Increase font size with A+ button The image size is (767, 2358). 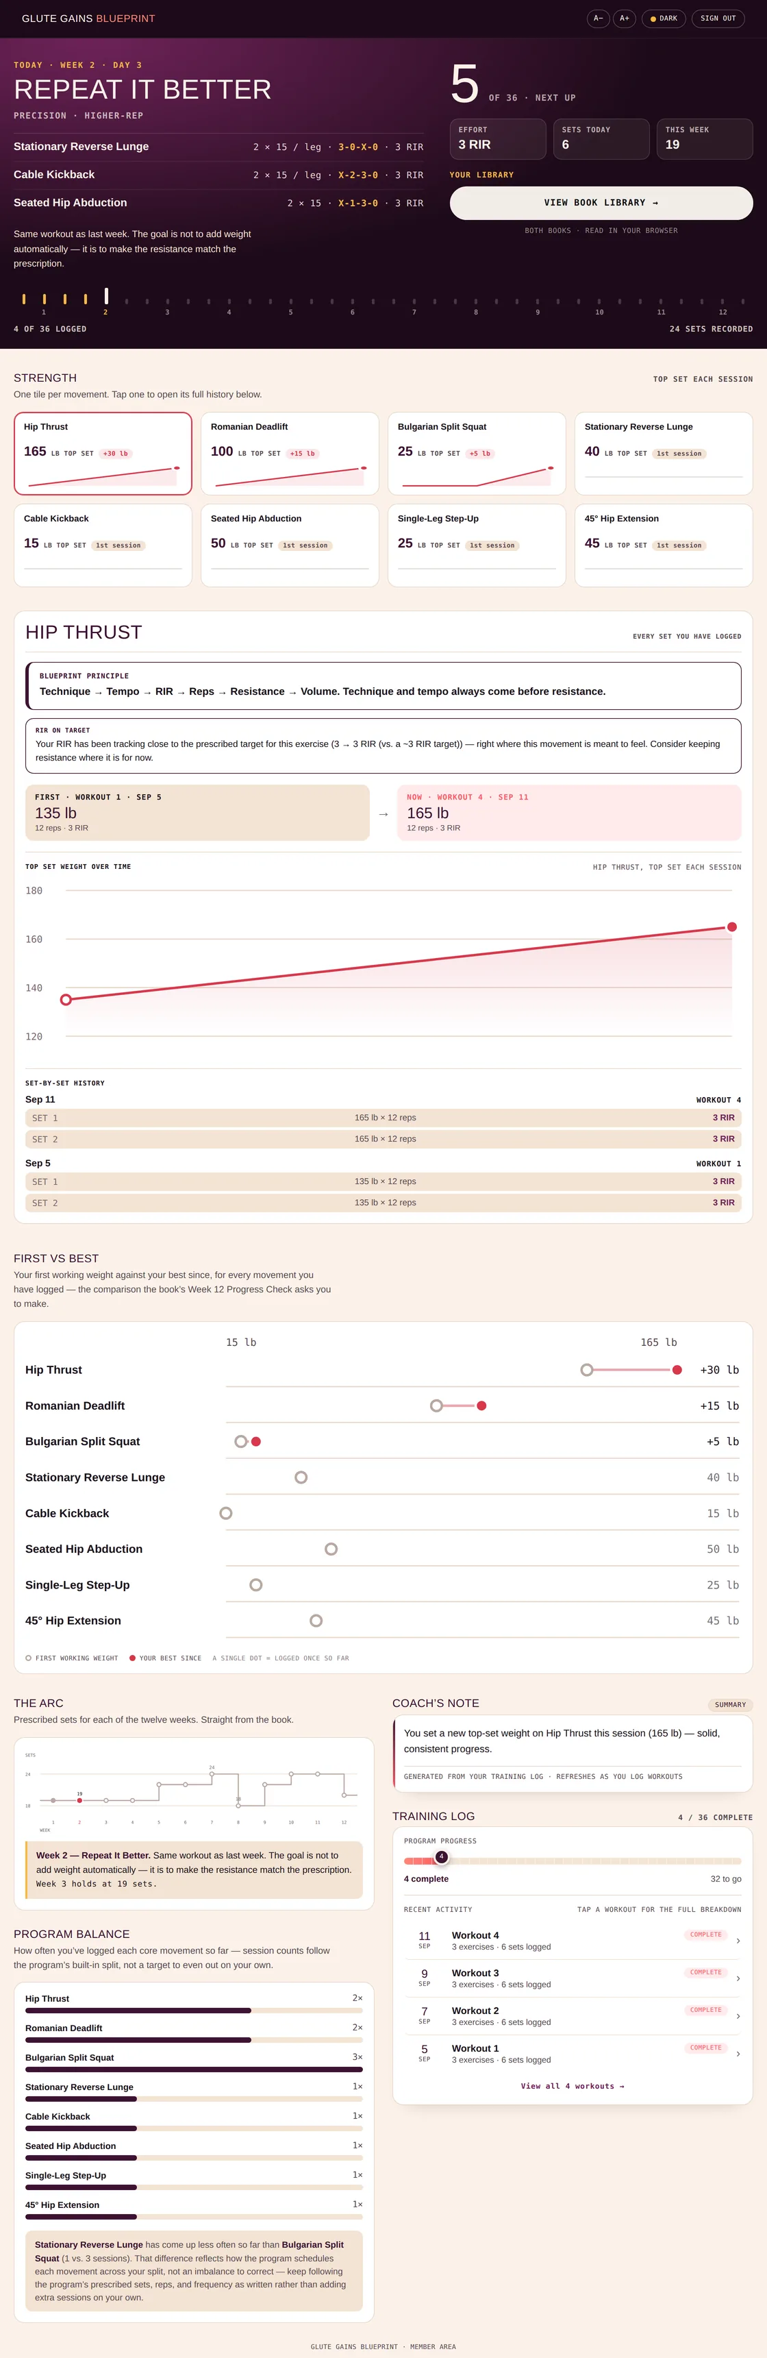(x=625, y=19)
